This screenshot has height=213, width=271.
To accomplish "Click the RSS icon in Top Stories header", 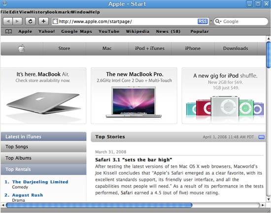I will tap(261, 137).
